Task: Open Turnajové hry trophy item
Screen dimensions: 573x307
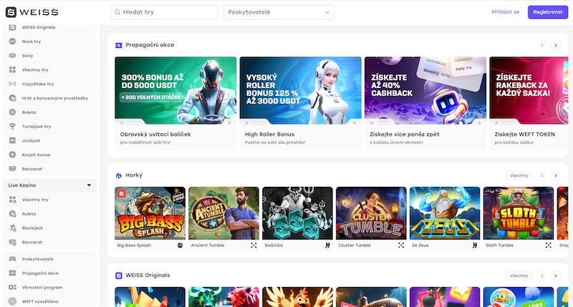Action: point(13,126)
